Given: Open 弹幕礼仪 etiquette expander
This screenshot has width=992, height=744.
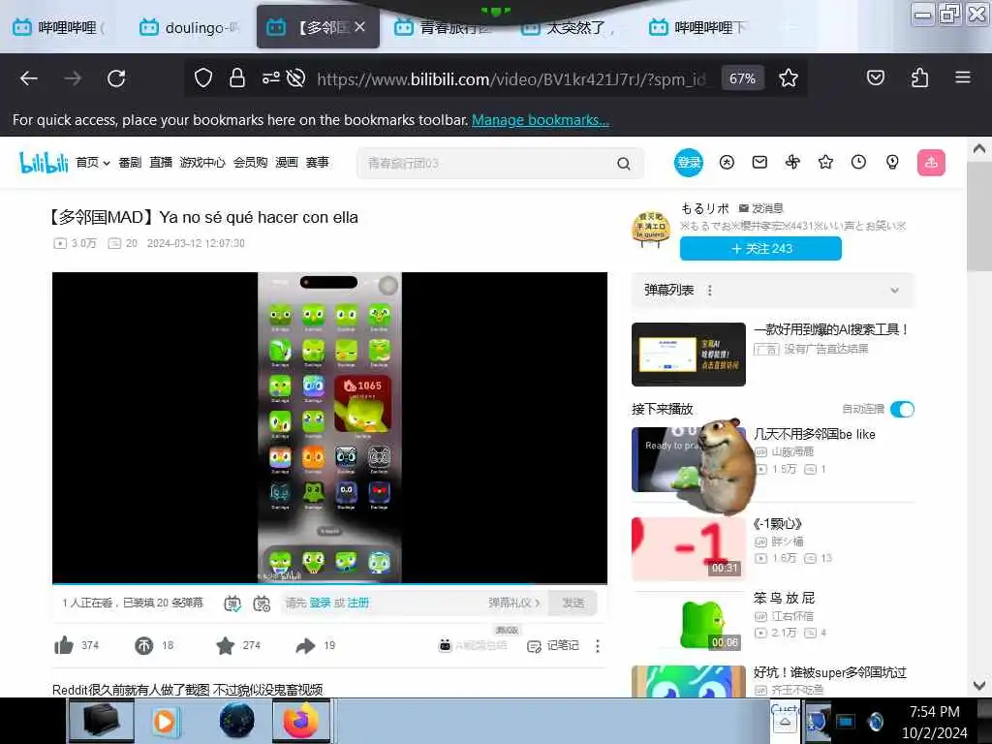Looking at the screenshot, I should tap(513, 603).
